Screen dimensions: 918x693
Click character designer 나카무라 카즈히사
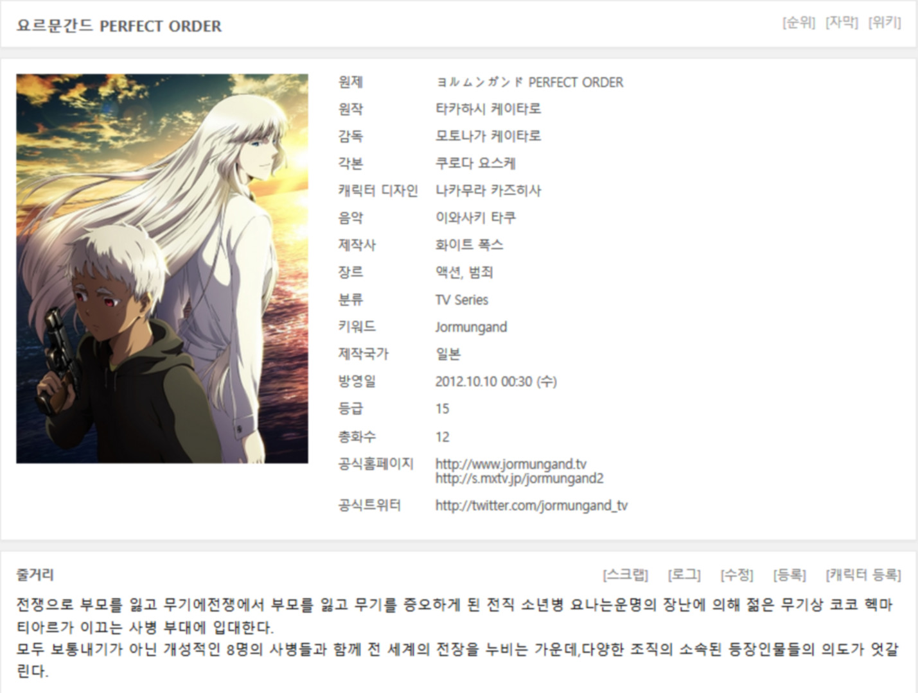click(x=488, y=191)
